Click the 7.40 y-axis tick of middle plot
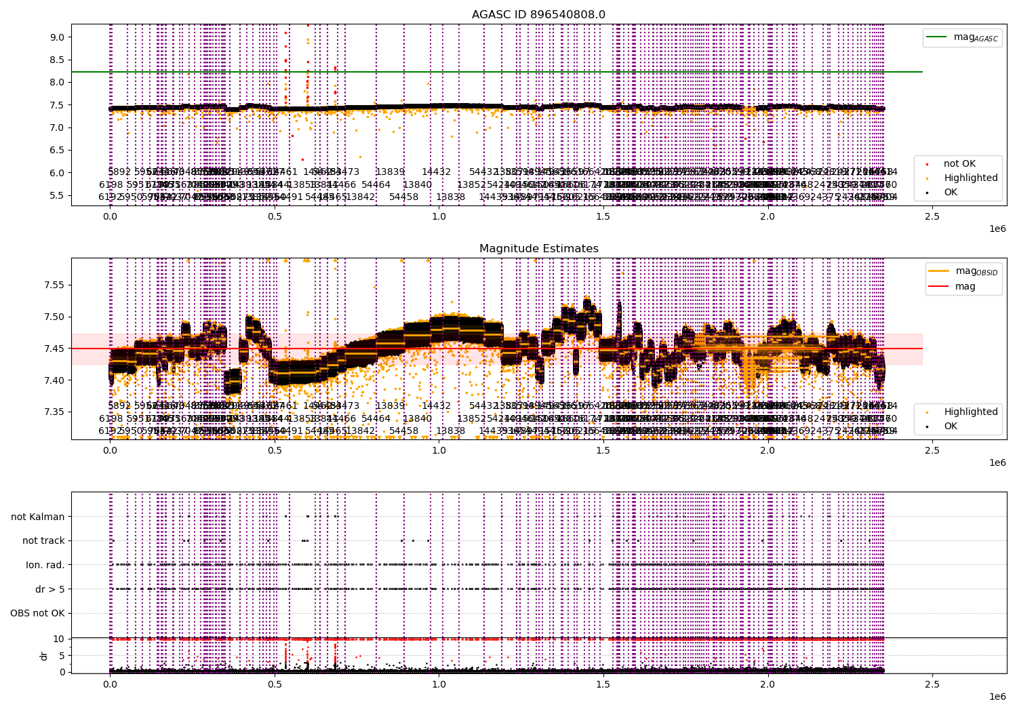The width and height of the screenshot is (1017, 712). pyautogui.click(x=55, y=380)
